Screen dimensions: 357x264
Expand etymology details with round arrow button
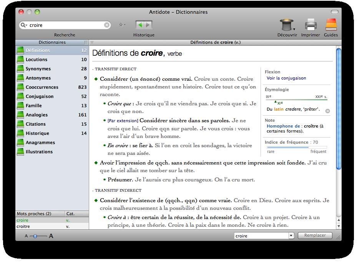click(327, 111)
